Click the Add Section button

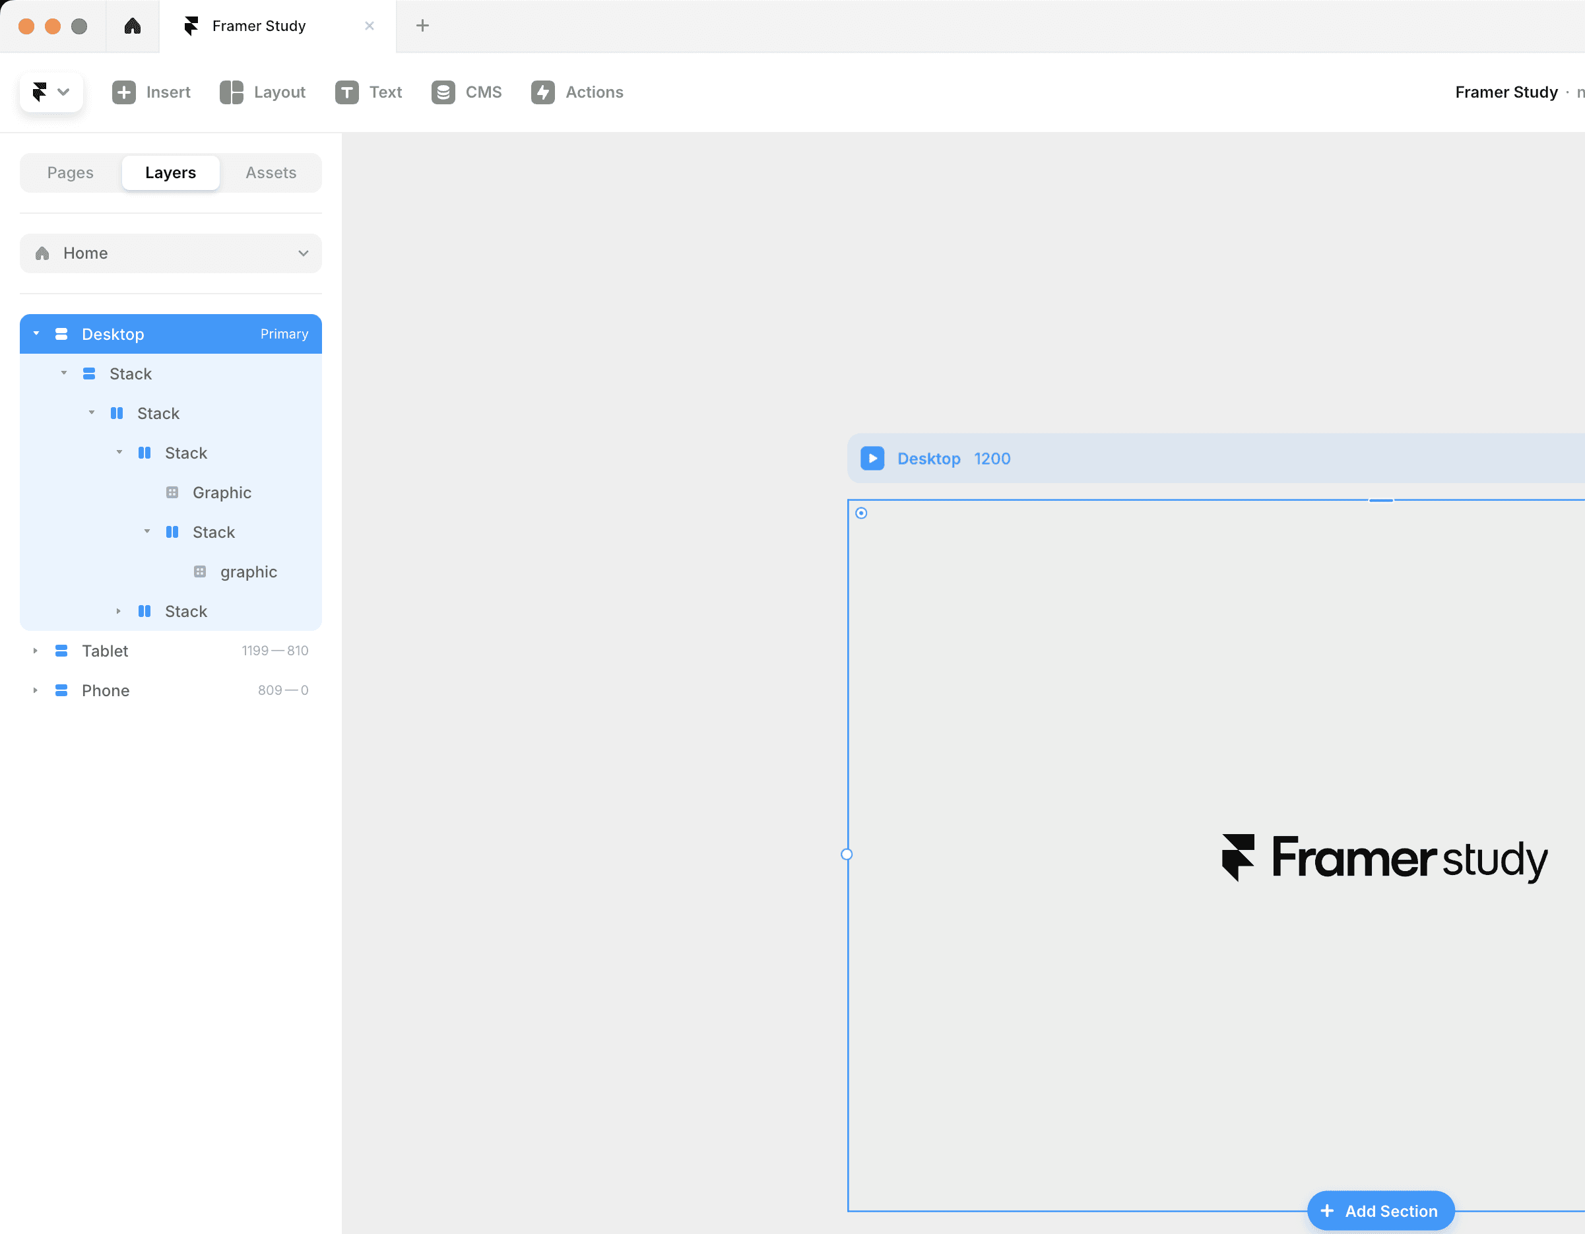point(1380,1211)
